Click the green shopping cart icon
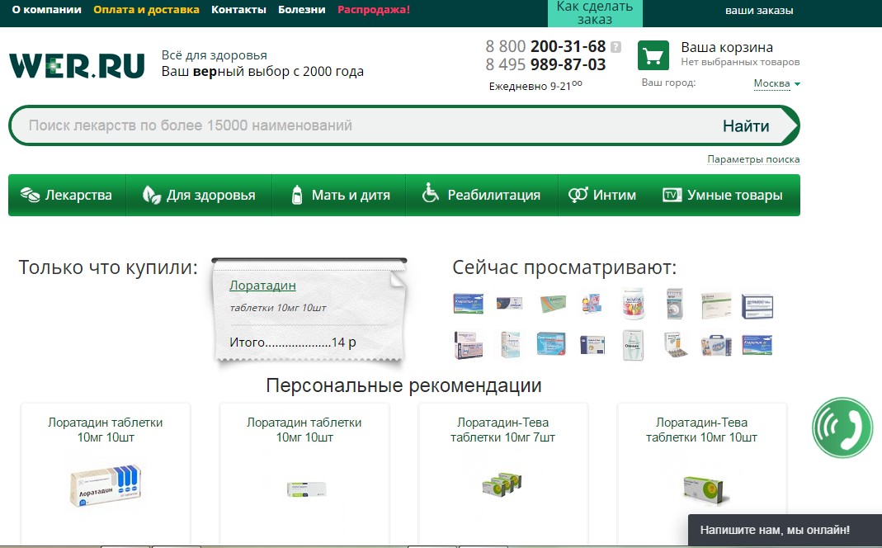882x548 pixels. tap(653, 55)
